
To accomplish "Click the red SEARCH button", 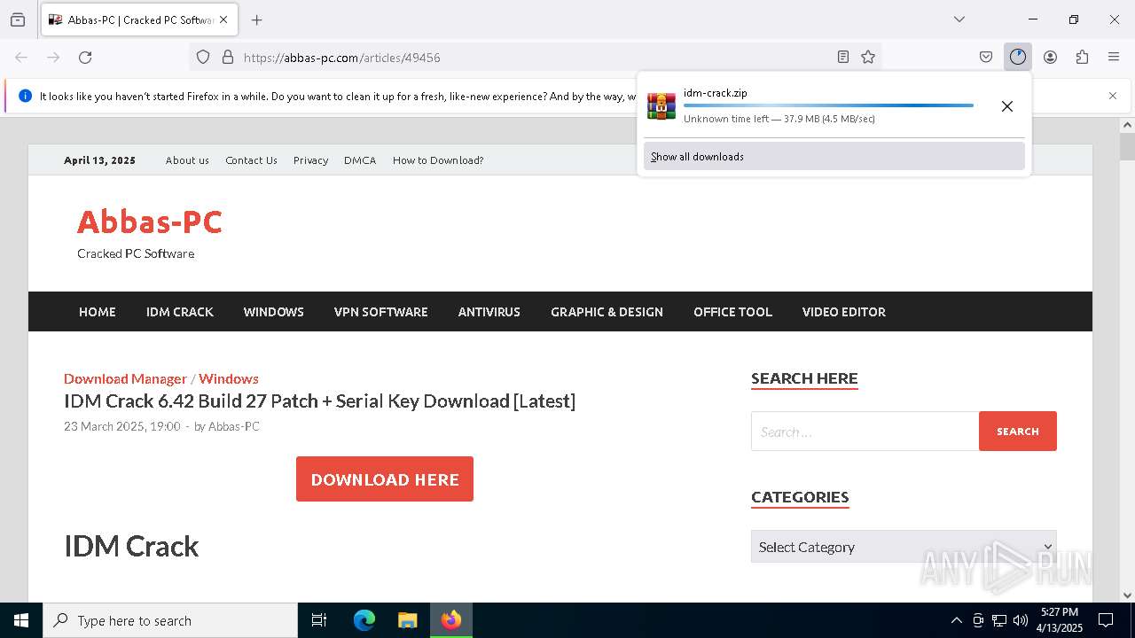I will [1018, 432].
